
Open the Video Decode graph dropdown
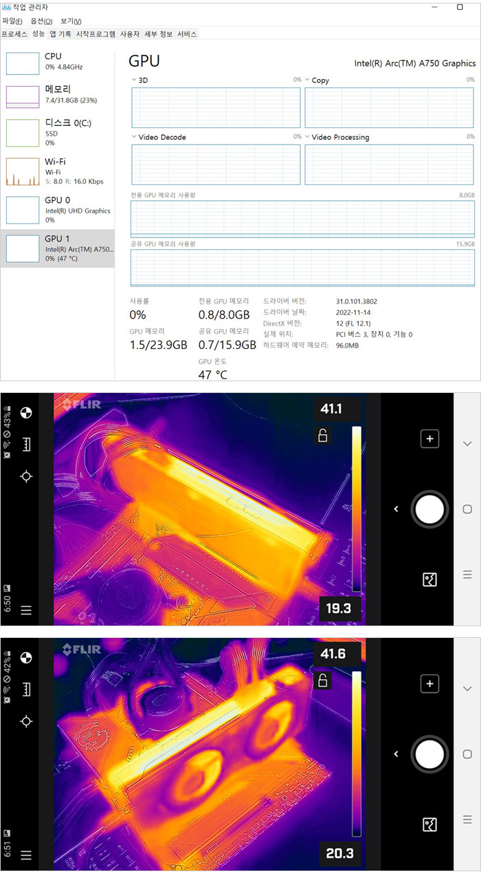[x=134, y=137]
